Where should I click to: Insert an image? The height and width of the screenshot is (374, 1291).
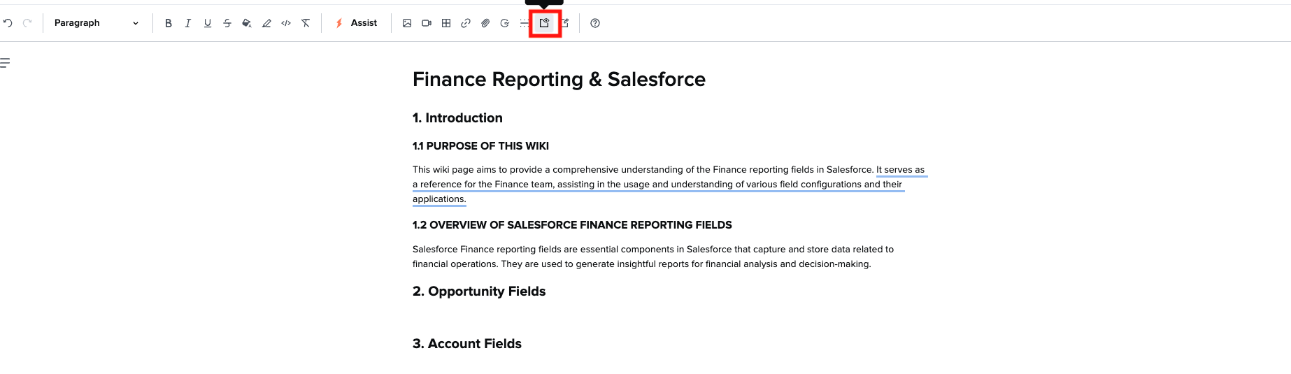coord(407,23)
